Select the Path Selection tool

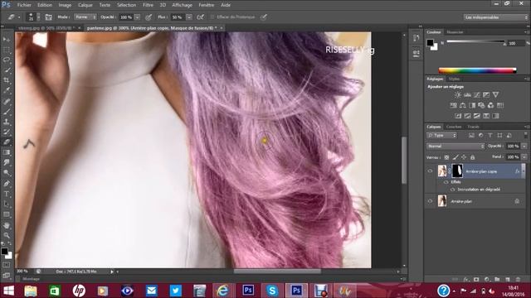tap(7, 204)
